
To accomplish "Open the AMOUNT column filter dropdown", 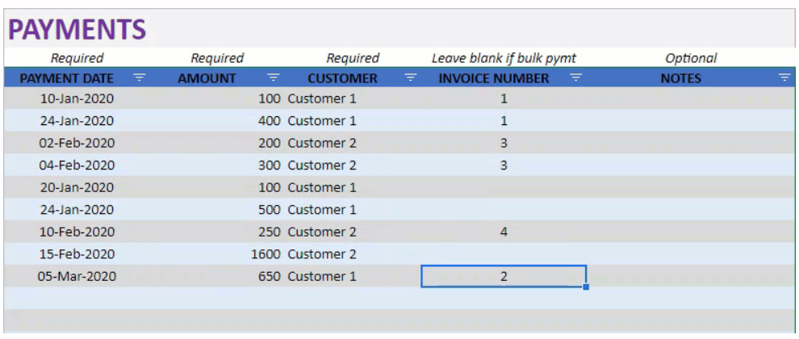I will [274, 77].
